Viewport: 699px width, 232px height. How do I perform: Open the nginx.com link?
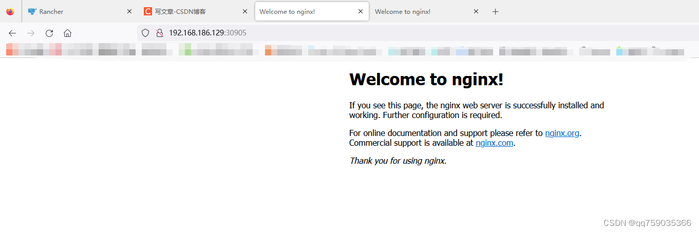[494, 143]
